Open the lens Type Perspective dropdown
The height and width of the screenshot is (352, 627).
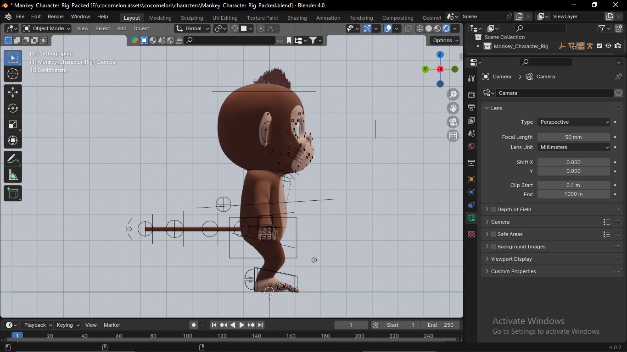(x=574, y=122)
